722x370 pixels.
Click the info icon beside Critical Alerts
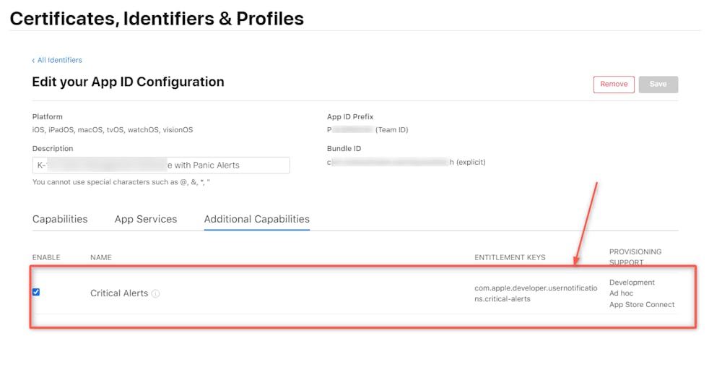[x=156, y=294]
